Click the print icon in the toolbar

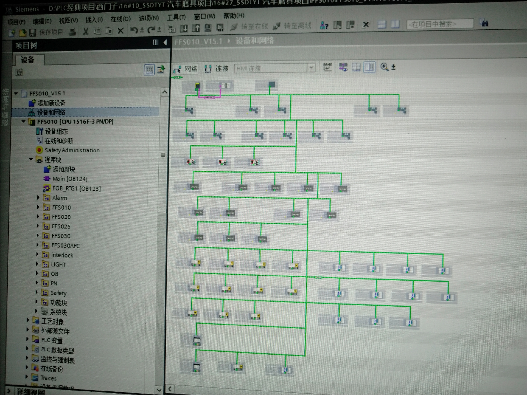[72, 32]
